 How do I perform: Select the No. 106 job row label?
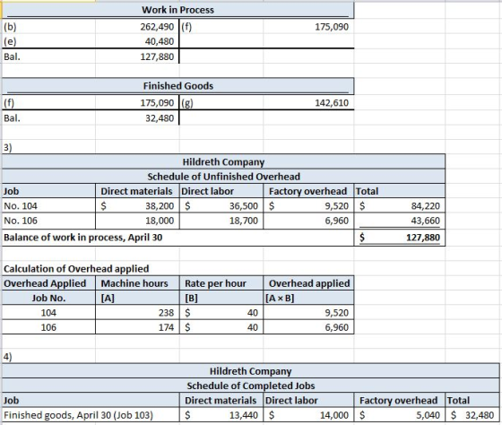click(21, 221)
